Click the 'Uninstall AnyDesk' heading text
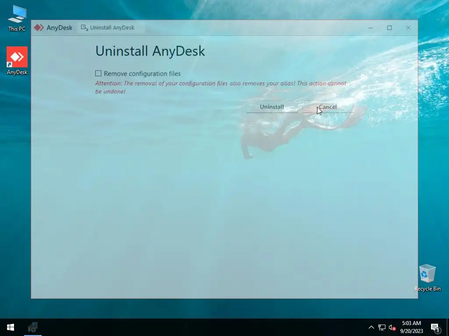Screen dimensions: 449x336 [150, 51]
